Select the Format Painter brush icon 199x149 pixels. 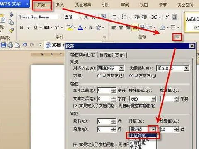12,30
